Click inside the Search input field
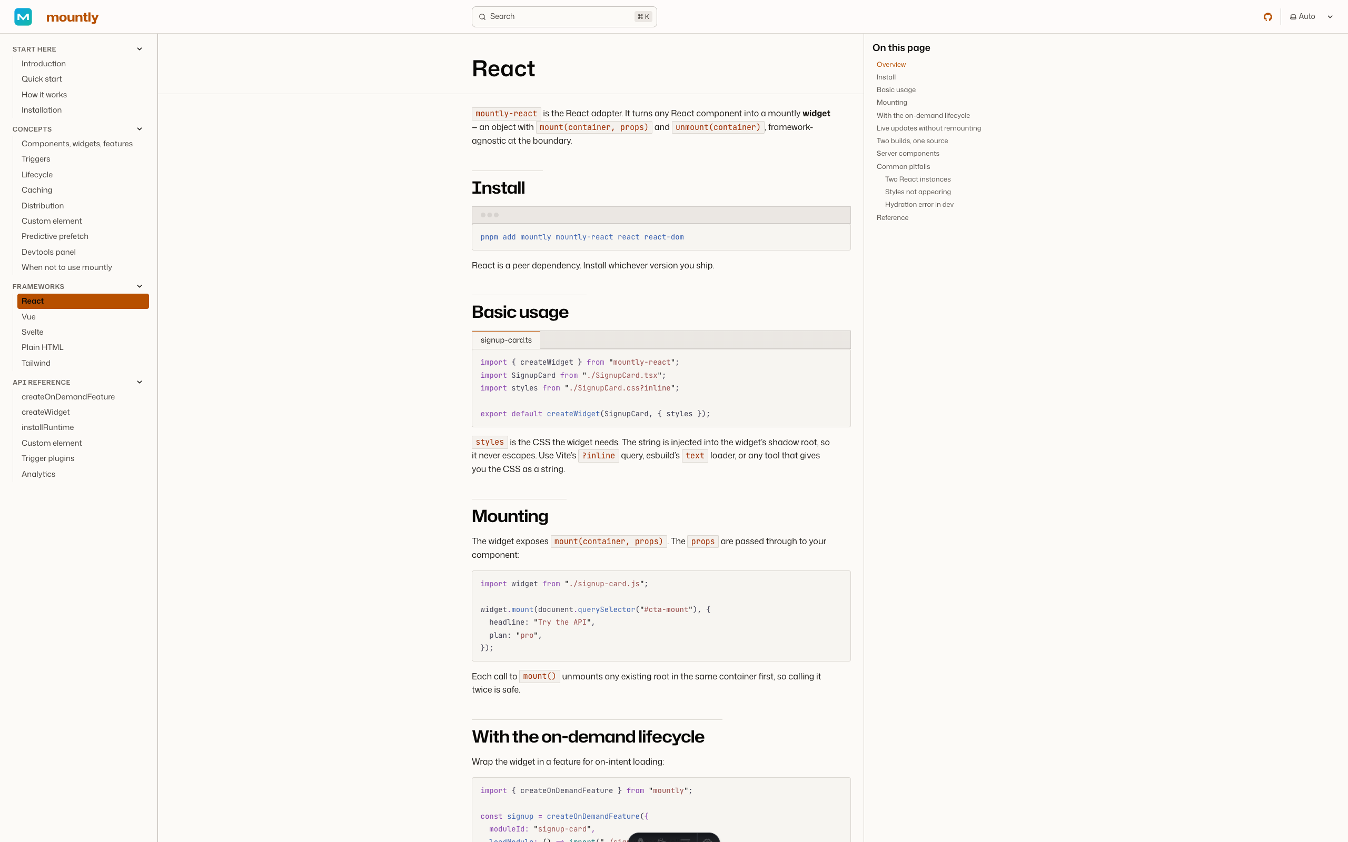Viewport: 1348px width, 842px height. 557,17
